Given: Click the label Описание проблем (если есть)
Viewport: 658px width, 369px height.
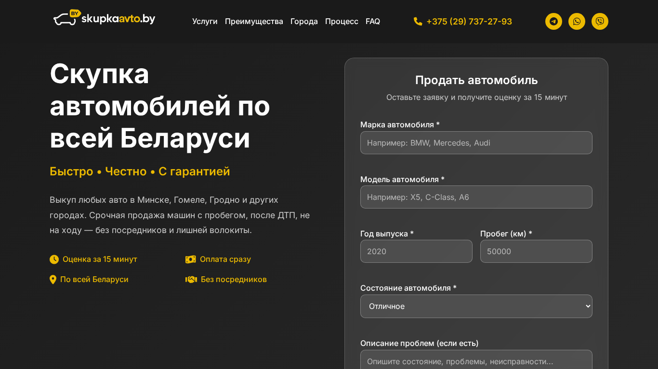Looking at the screenshot, I should (x=420, y=344).
